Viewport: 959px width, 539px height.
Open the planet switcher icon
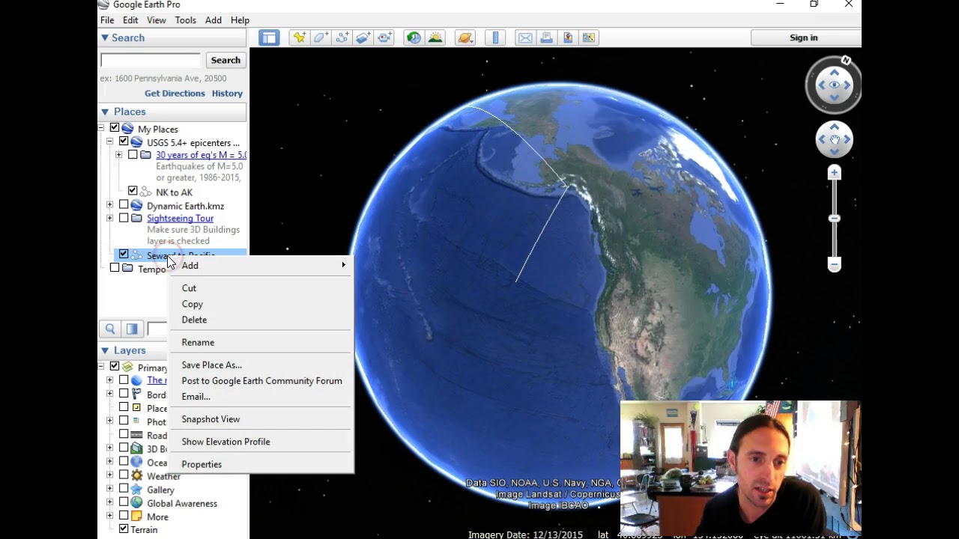465,37
